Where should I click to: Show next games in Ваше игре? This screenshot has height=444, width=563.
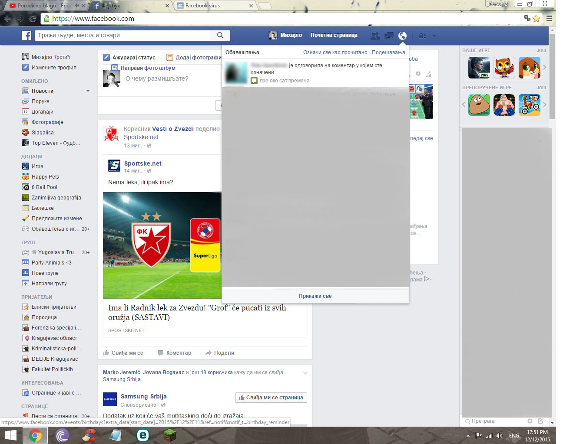click(544, 68)
